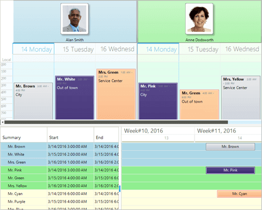Select 14 Monday header under Alan Smith

33,49
